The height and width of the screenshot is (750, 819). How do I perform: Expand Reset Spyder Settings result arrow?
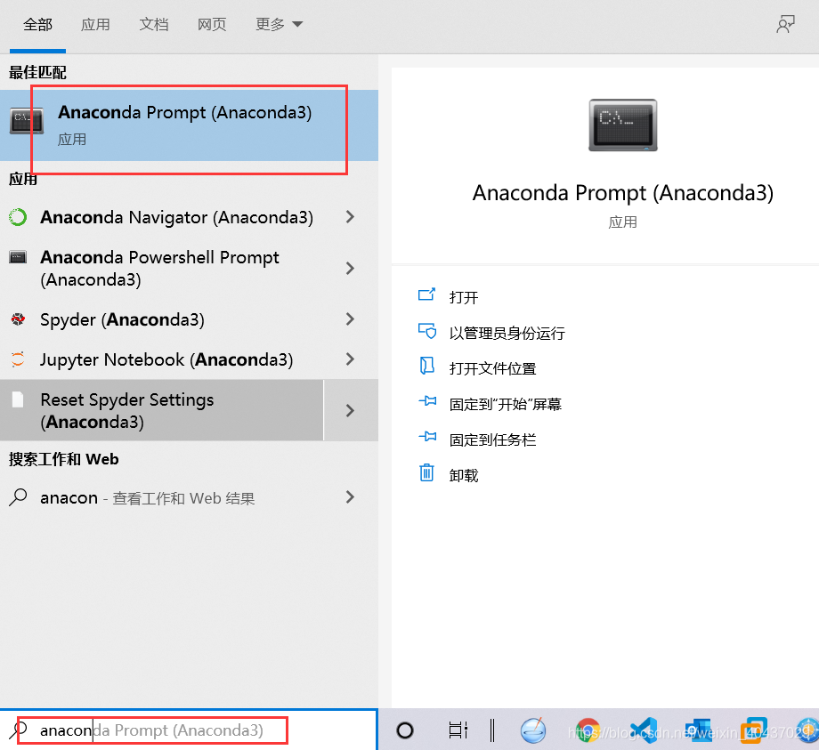(x=351, y=410)
